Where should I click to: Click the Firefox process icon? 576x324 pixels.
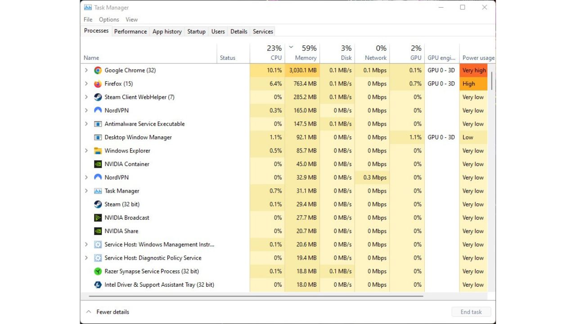pyautogui.click(x=98, y=84)
